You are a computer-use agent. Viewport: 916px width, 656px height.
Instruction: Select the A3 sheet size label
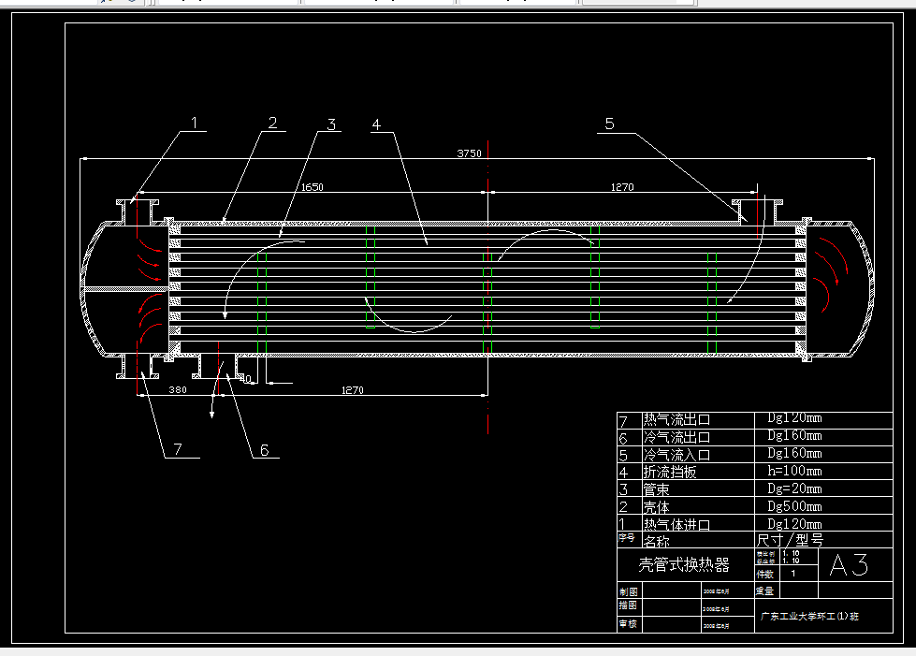click(849, 565)
